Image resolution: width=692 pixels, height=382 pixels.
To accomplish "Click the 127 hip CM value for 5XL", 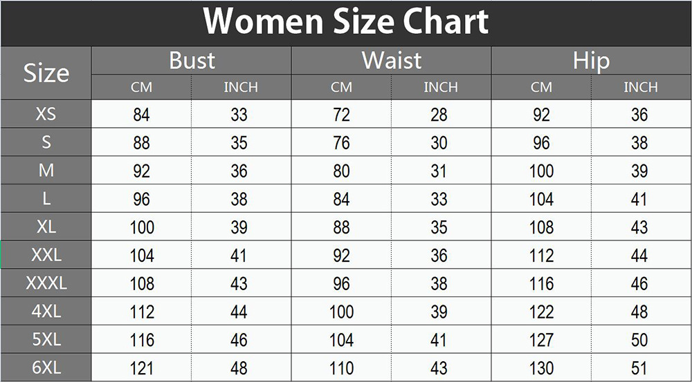I will point(541,340).
